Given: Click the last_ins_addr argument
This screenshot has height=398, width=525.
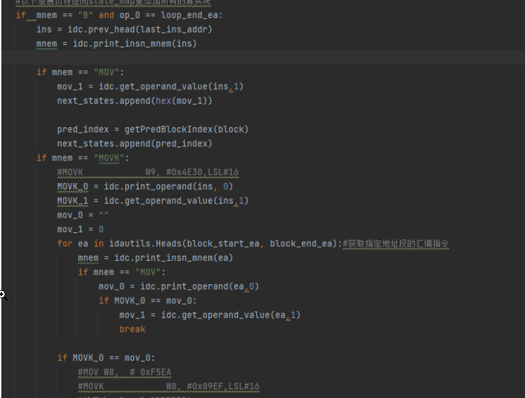Looking at the screenshot, I should click(x=174, y=29).
